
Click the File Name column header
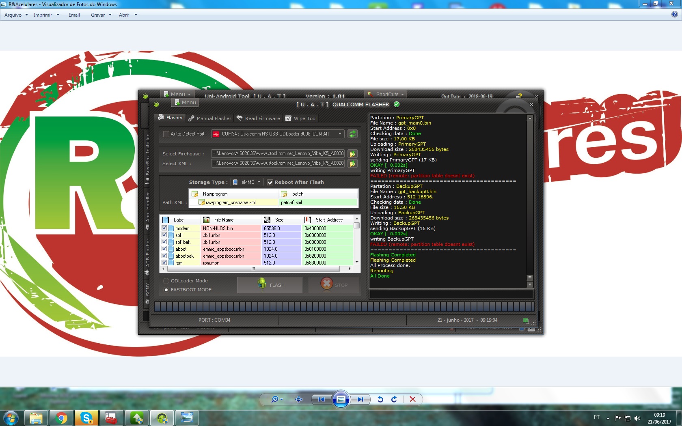pyautogui.click(x=231, y=220)
